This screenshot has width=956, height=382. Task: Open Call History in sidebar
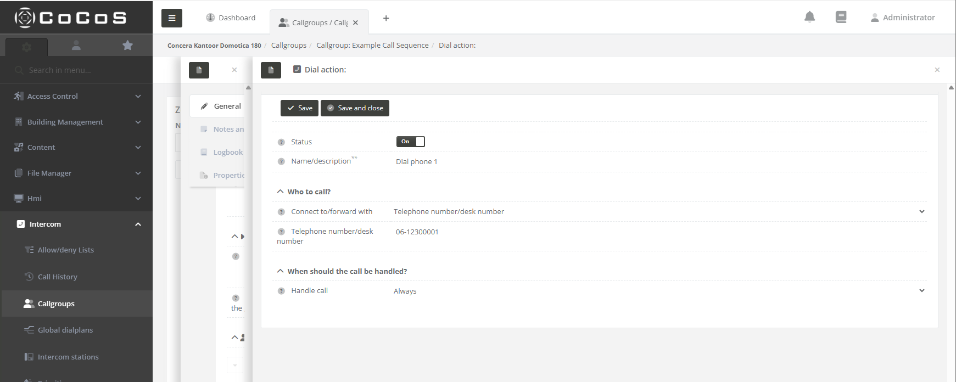tap(57, 277)
